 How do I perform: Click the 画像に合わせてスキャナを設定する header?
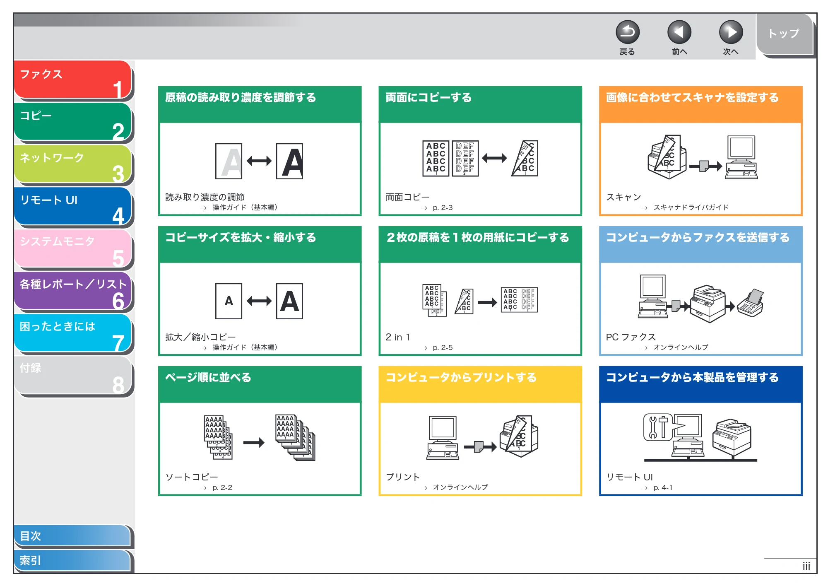click(700, 104)
